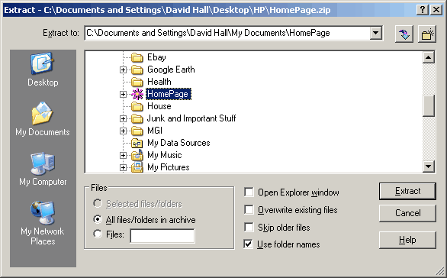Select Junk and Important Stuff folder name

191,118
